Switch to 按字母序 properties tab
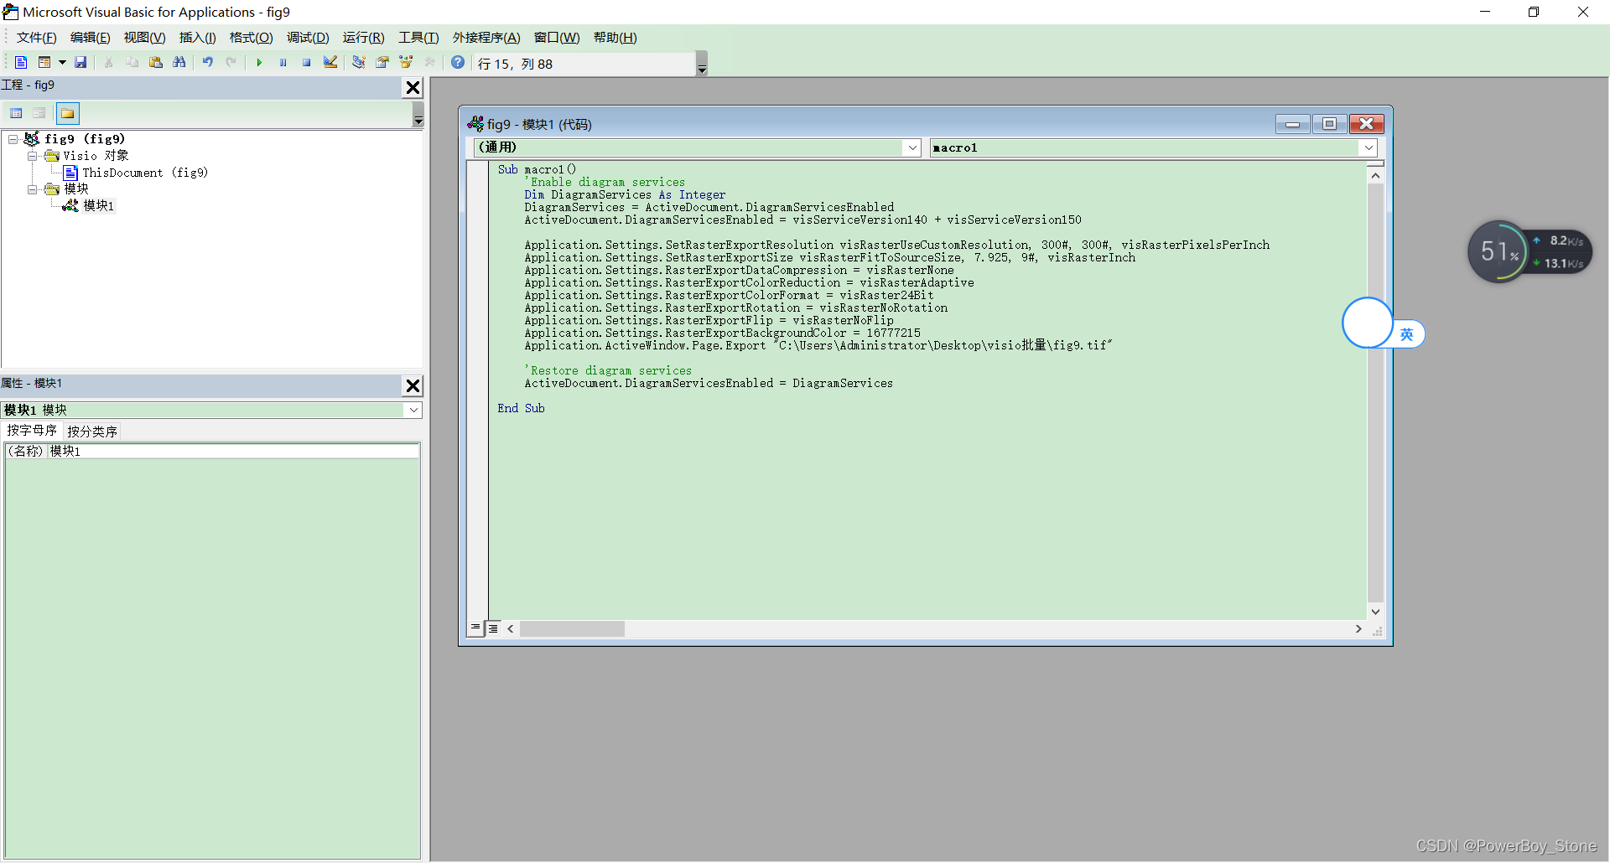This screenshot has width=1610, height=863. click(32, 431)
